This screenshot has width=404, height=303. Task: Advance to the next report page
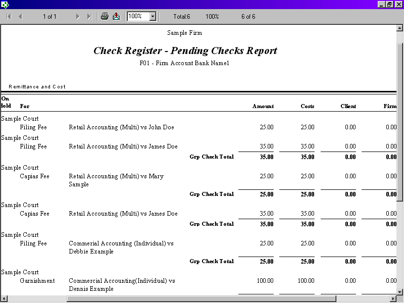click(78, 17)
